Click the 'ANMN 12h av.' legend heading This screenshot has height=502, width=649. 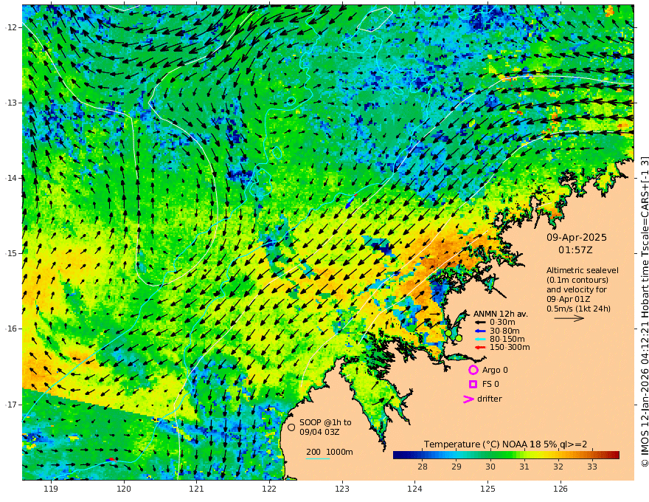pos(501,314)
